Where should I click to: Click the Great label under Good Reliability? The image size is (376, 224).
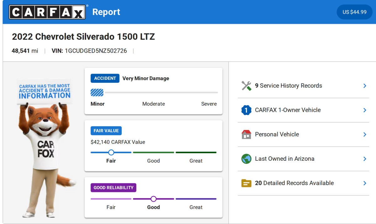(196, 207)
